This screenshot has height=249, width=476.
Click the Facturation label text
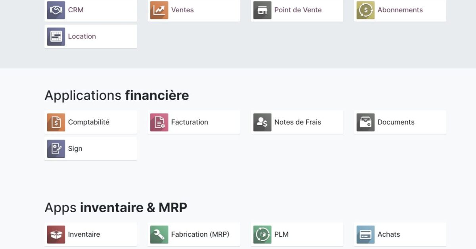(x=190, y=122)
